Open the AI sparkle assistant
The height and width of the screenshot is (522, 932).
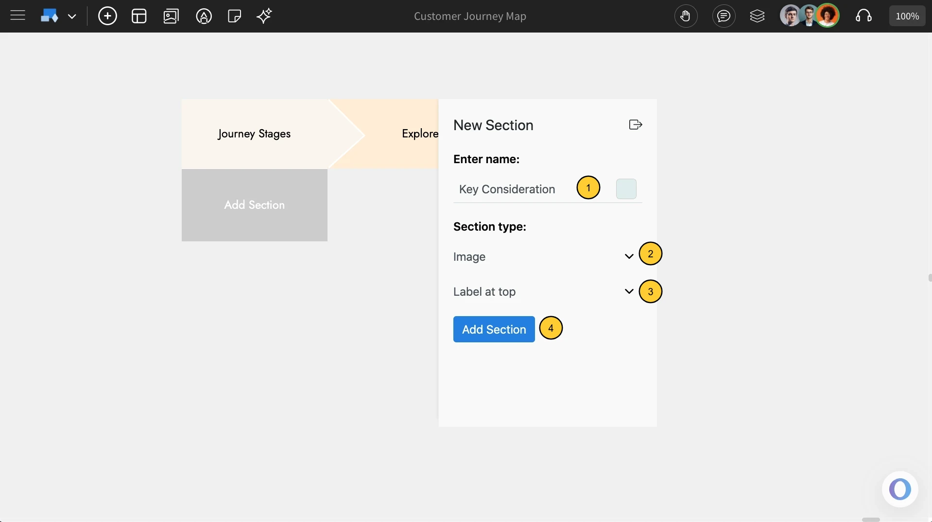(264, 16)
